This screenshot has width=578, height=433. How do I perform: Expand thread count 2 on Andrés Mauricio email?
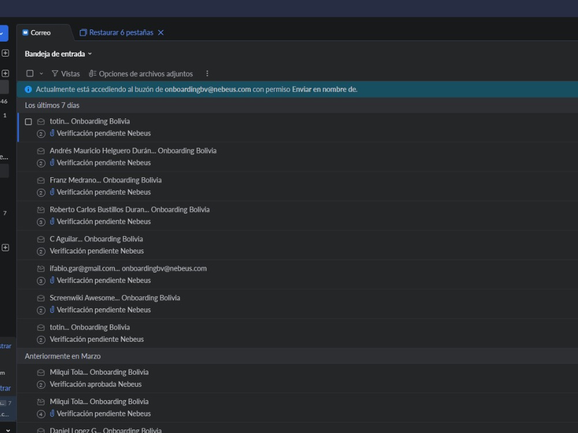click(x=41, y=163)
